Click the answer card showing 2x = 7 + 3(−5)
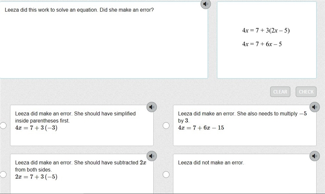This screenshot has height=194, width=325. pyautogui.click(x=82, y=173)
